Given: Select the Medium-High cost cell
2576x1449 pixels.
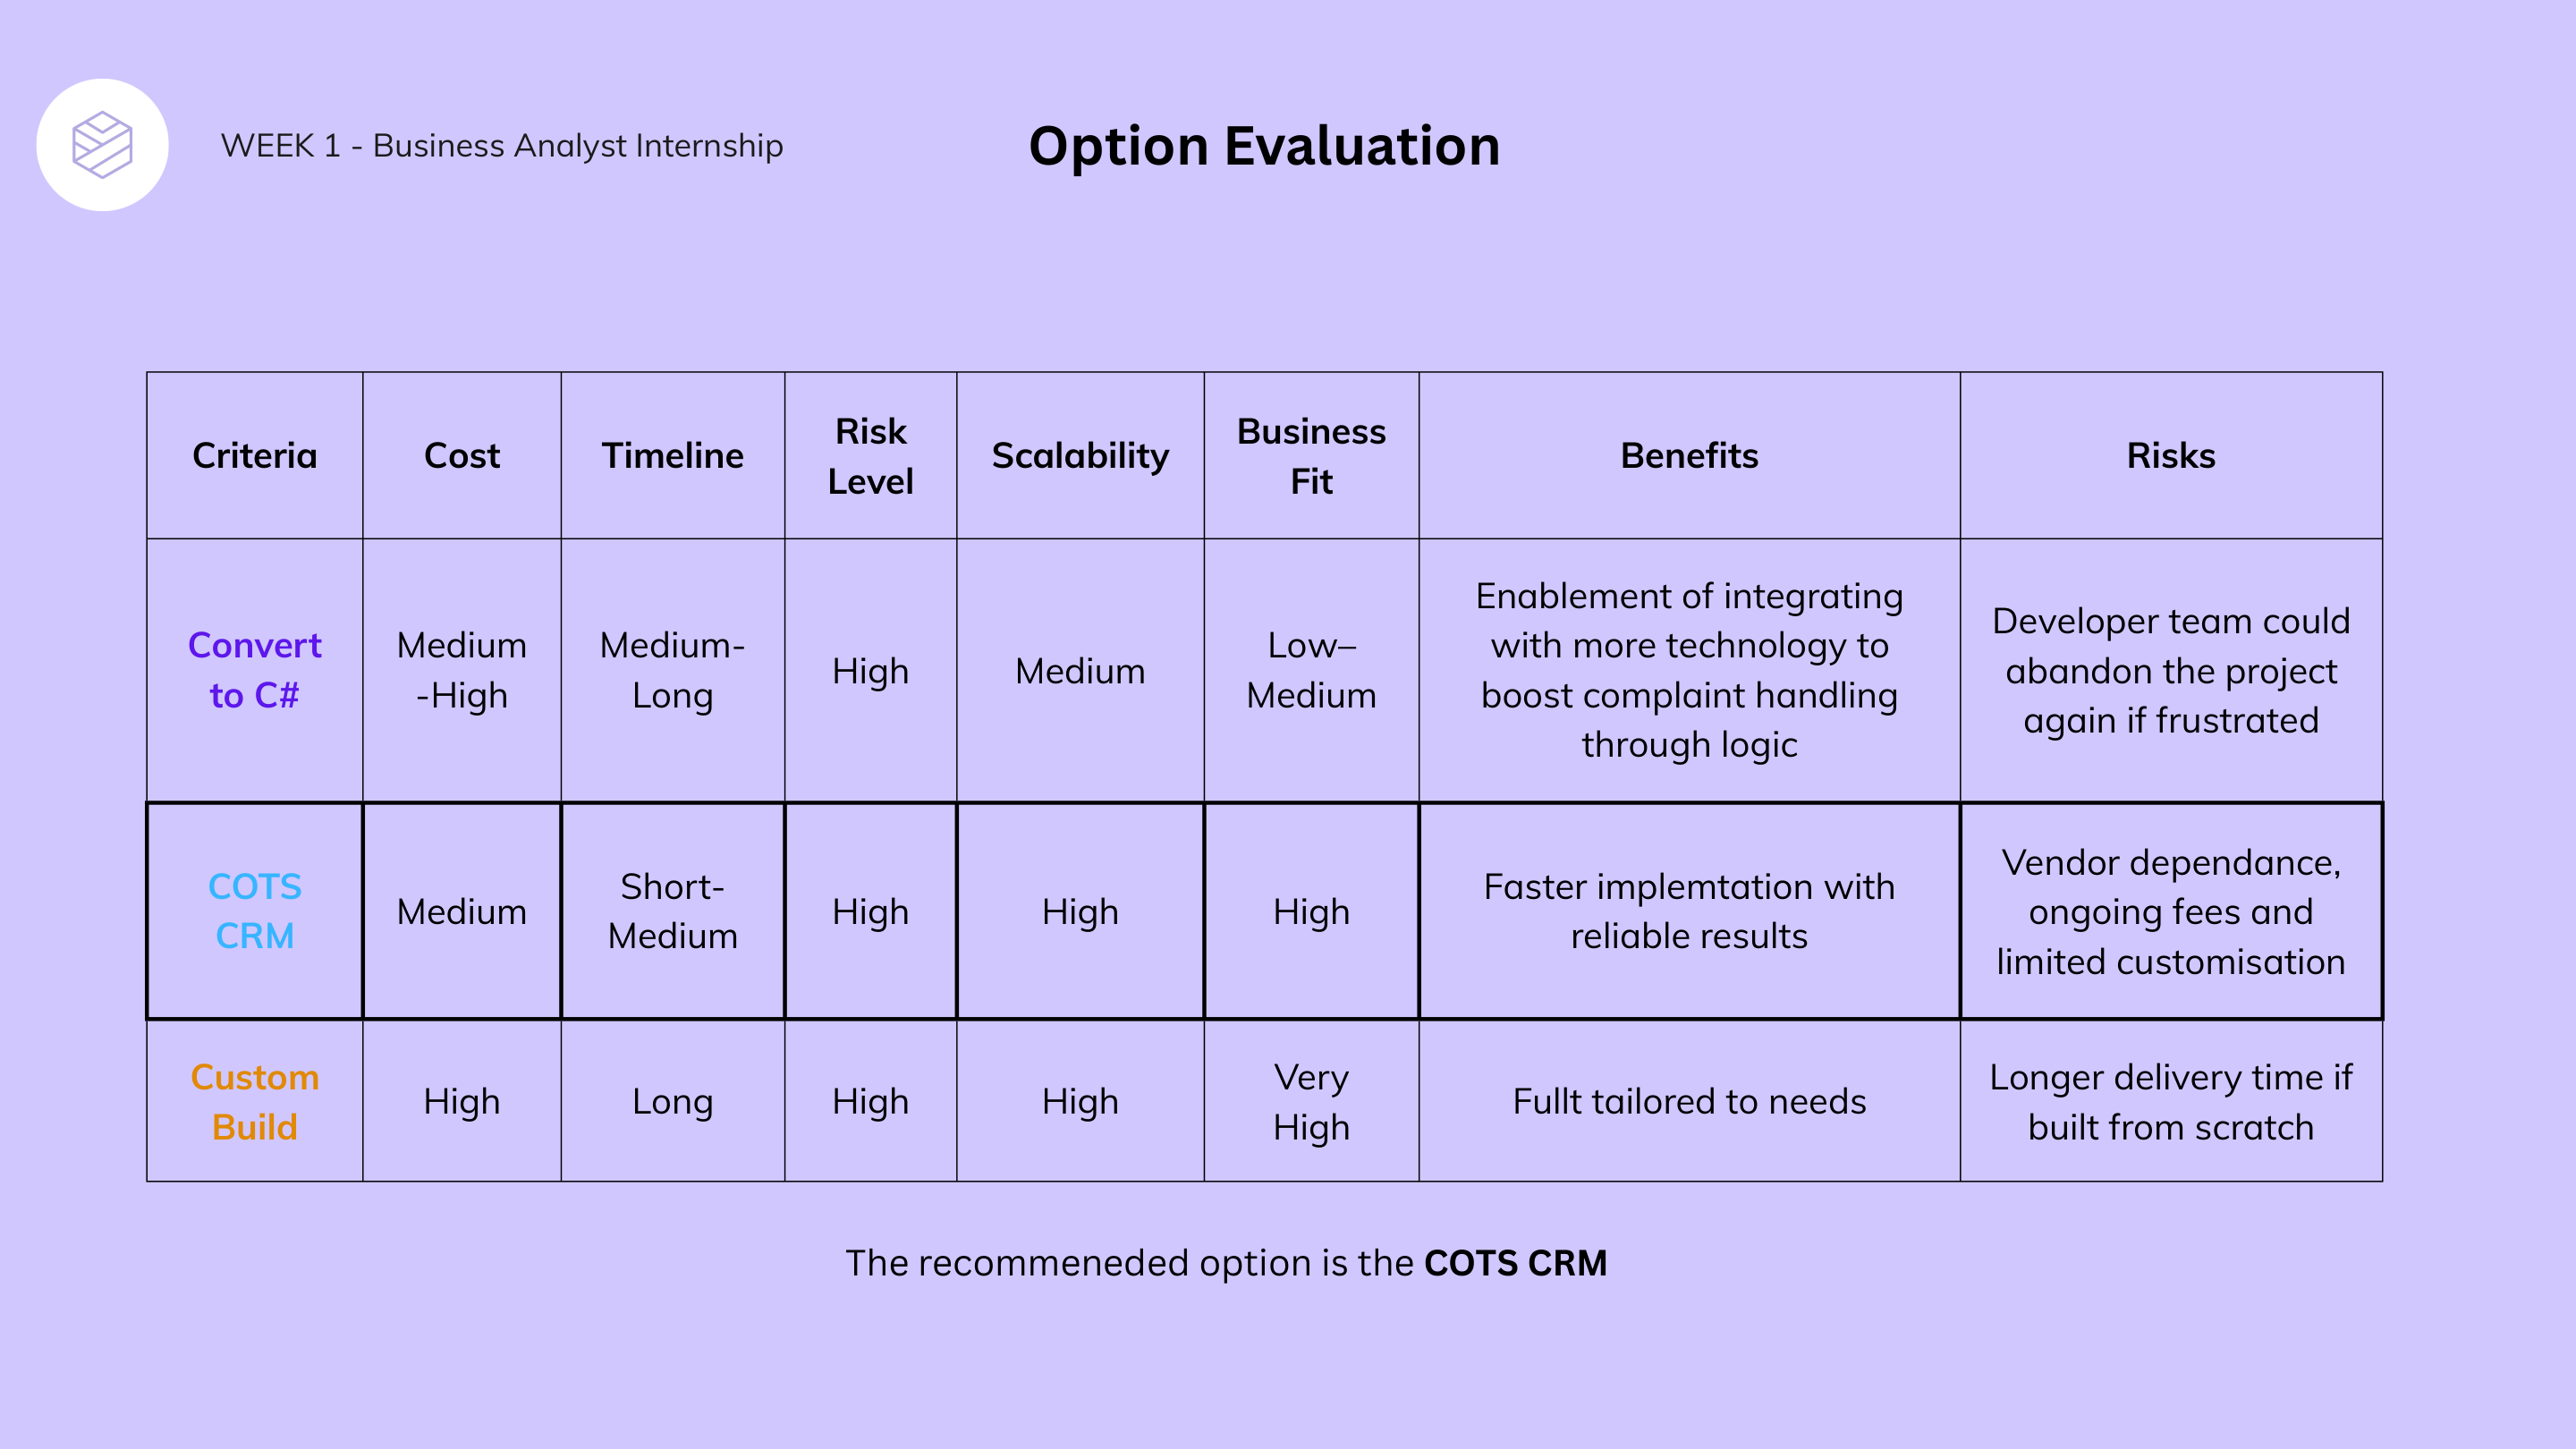Looking at the screenshot, I should click(461, 670).
